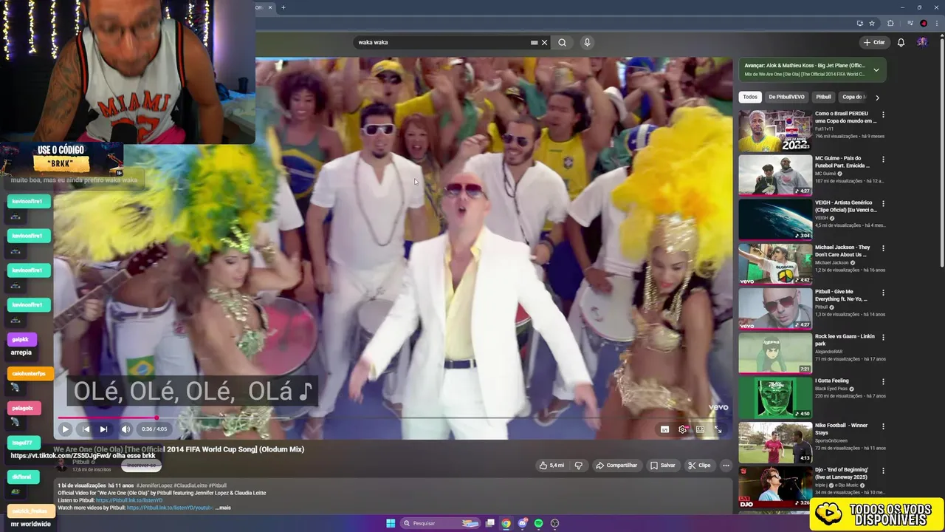Open Chrome extensions puzzle icon
The image size is (945, 532).
(890, 23)
